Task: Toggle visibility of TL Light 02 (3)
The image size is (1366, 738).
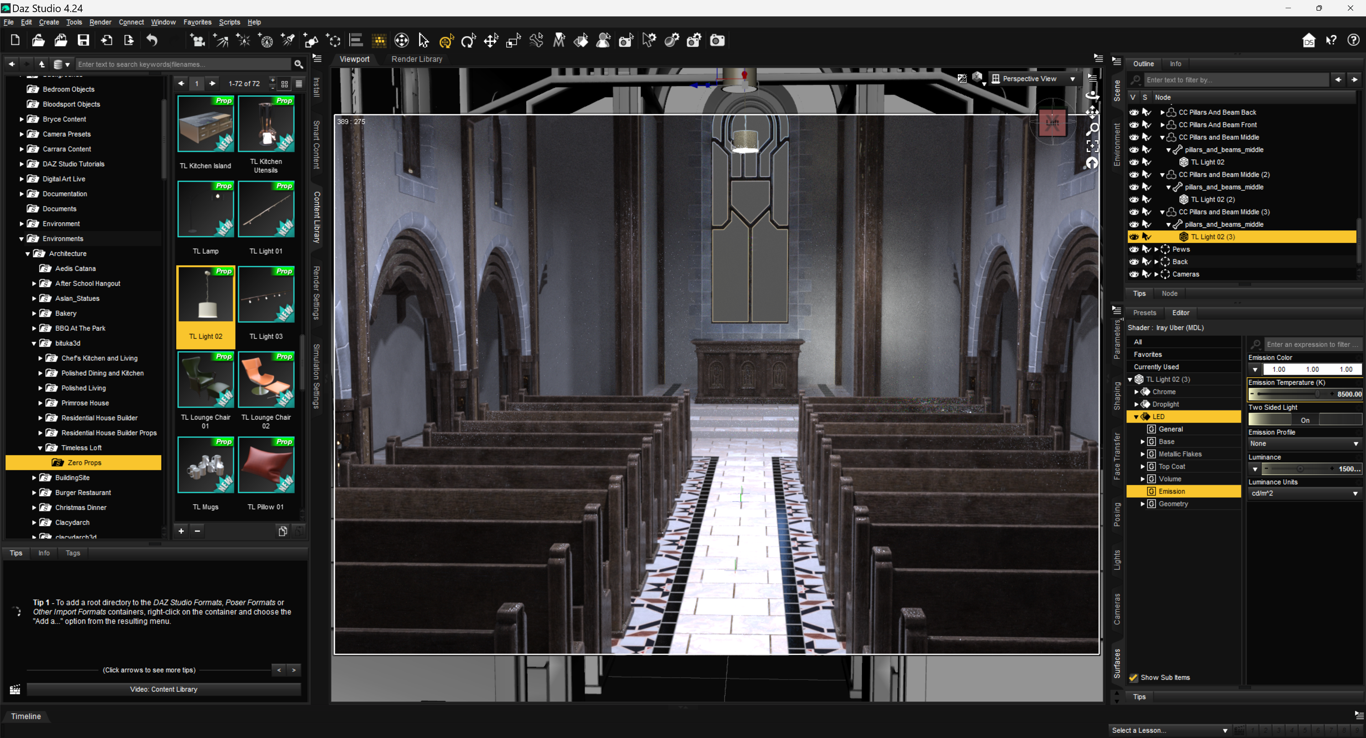Action: click(1134, 237)
